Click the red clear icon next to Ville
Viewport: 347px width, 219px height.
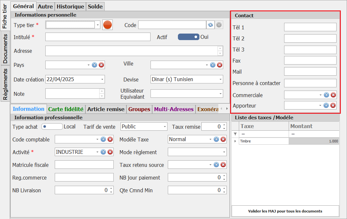pos(220,65)
